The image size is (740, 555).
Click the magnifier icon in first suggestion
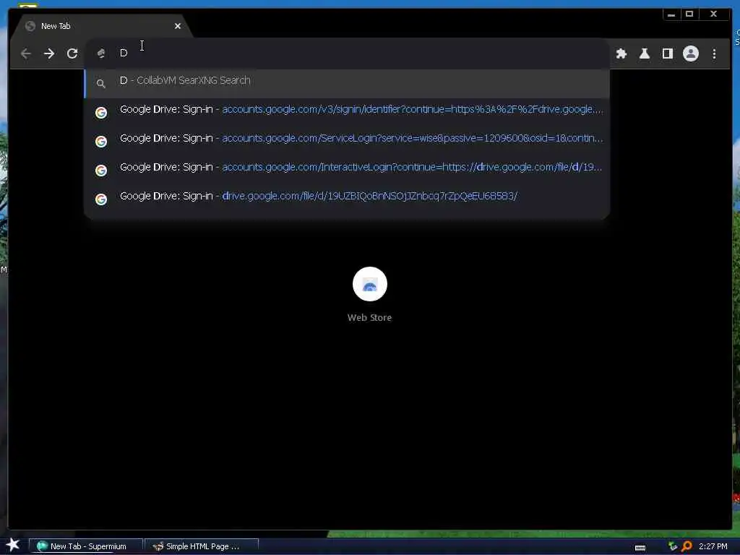coord(100,84)
